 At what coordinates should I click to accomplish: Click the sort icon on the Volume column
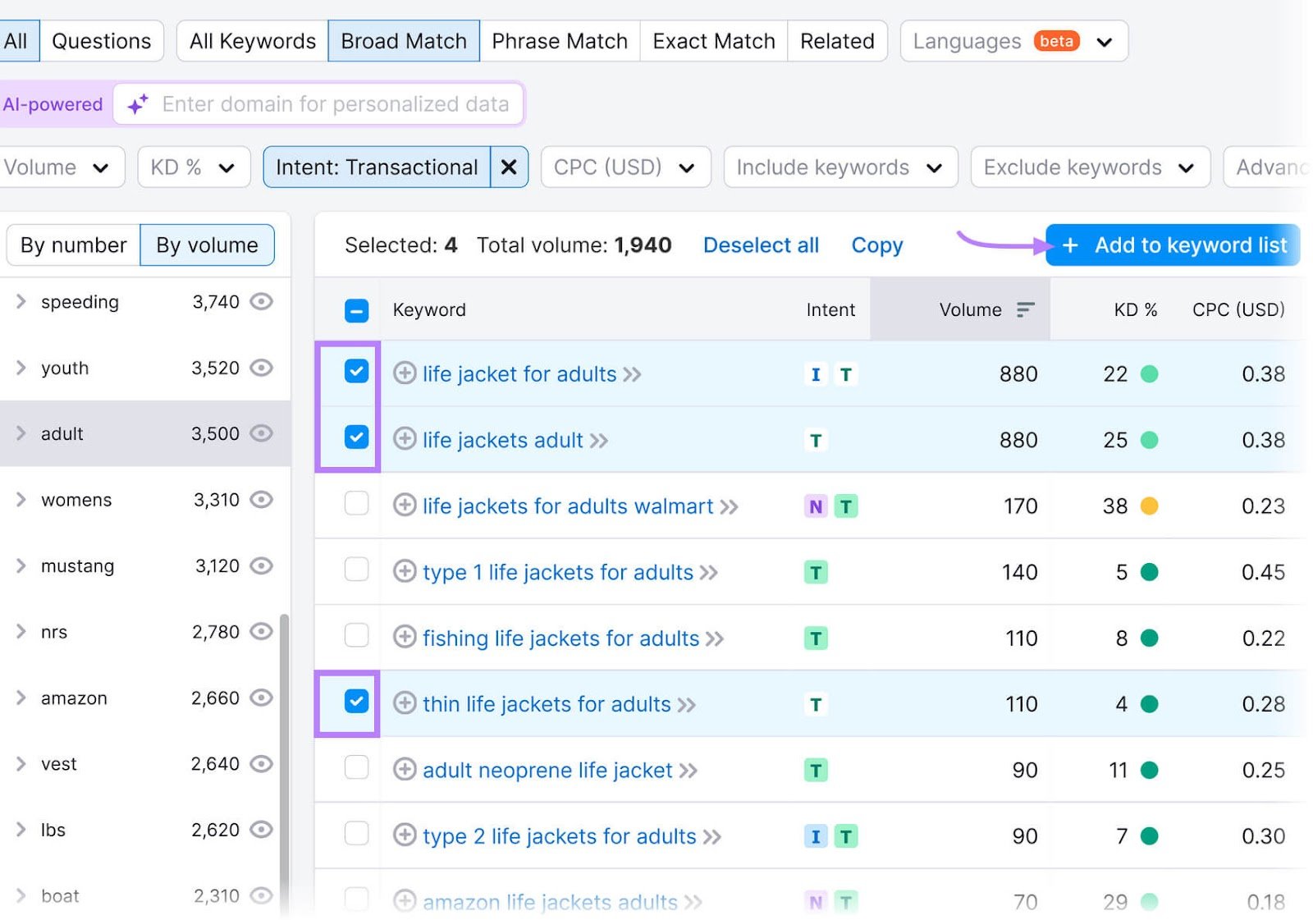tap(1025, 309)
